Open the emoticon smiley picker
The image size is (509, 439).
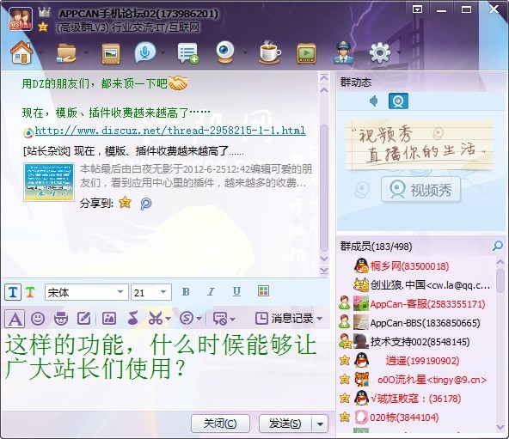tap(38, 319)
